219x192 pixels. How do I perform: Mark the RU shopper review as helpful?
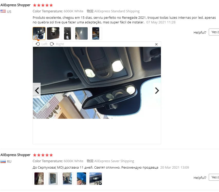click(x=214, y=177)
